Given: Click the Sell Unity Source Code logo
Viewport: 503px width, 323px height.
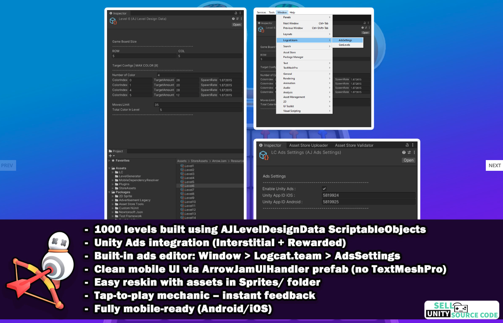Looking at the screenshot, I should coord(462,310).
